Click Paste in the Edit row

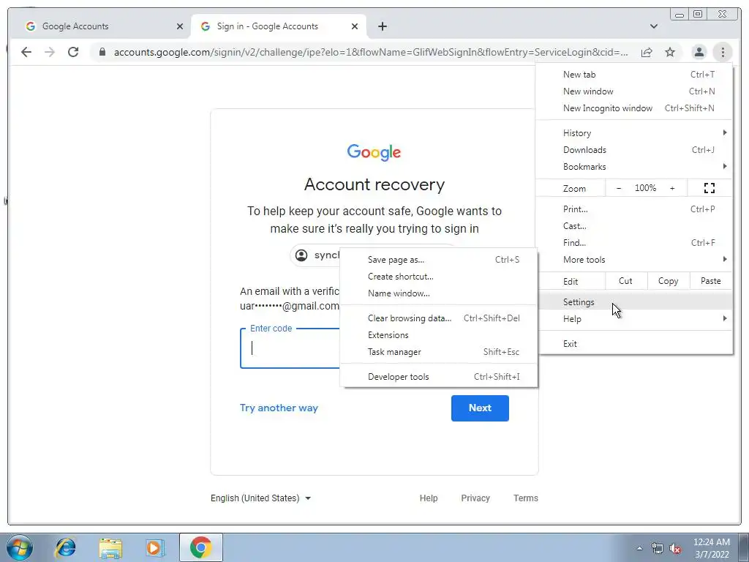click(710, 281)
